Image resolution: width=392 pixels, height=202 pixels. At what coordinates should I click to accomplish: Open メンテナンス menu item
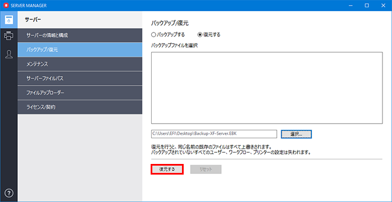pos(80,64)
